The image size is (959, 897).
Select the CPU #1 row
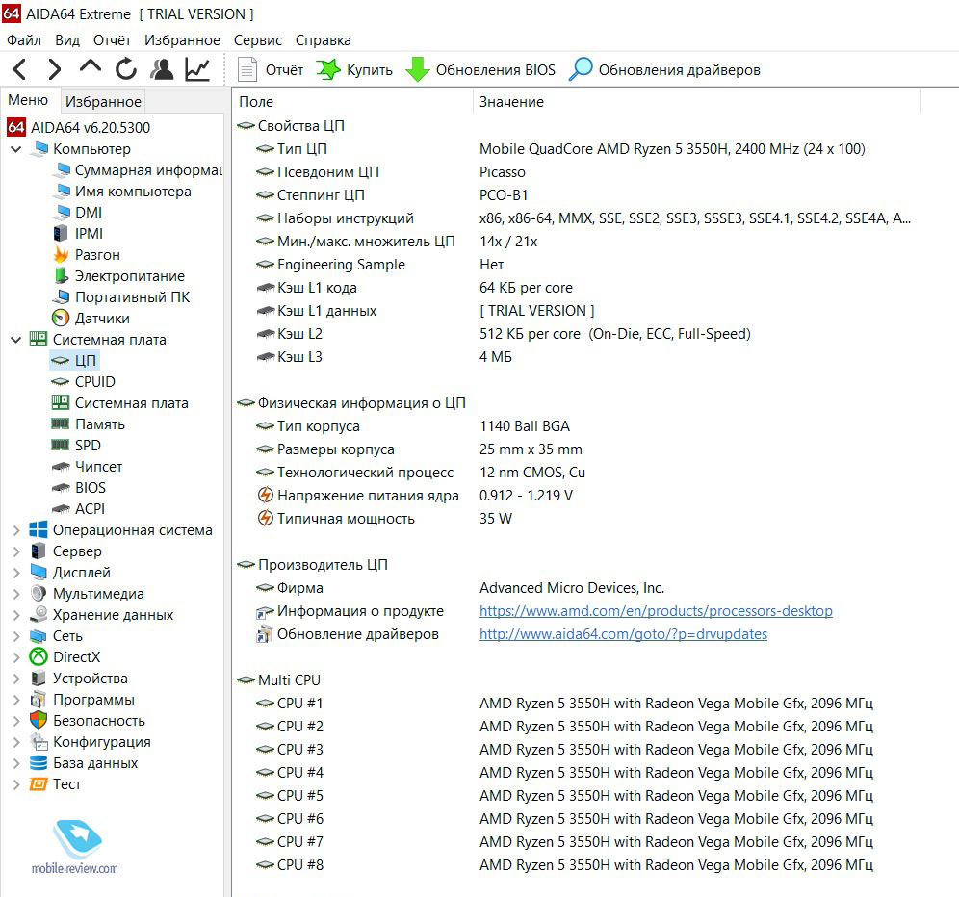click(x=576, y=704)
